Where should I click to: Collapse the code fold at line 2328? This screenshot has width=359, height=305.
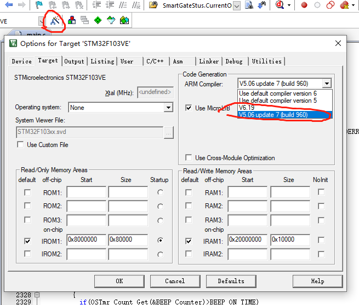pos(37,295)
